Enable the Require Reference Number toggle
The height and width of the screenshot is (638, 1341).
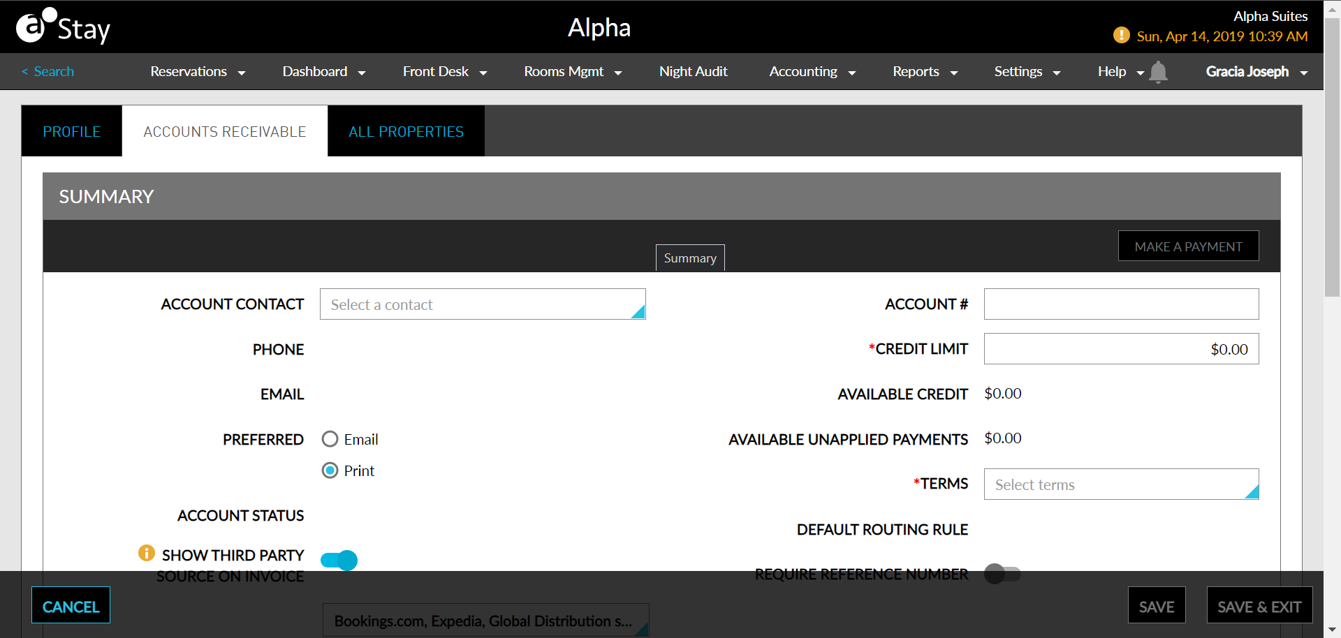[1003, 574]
